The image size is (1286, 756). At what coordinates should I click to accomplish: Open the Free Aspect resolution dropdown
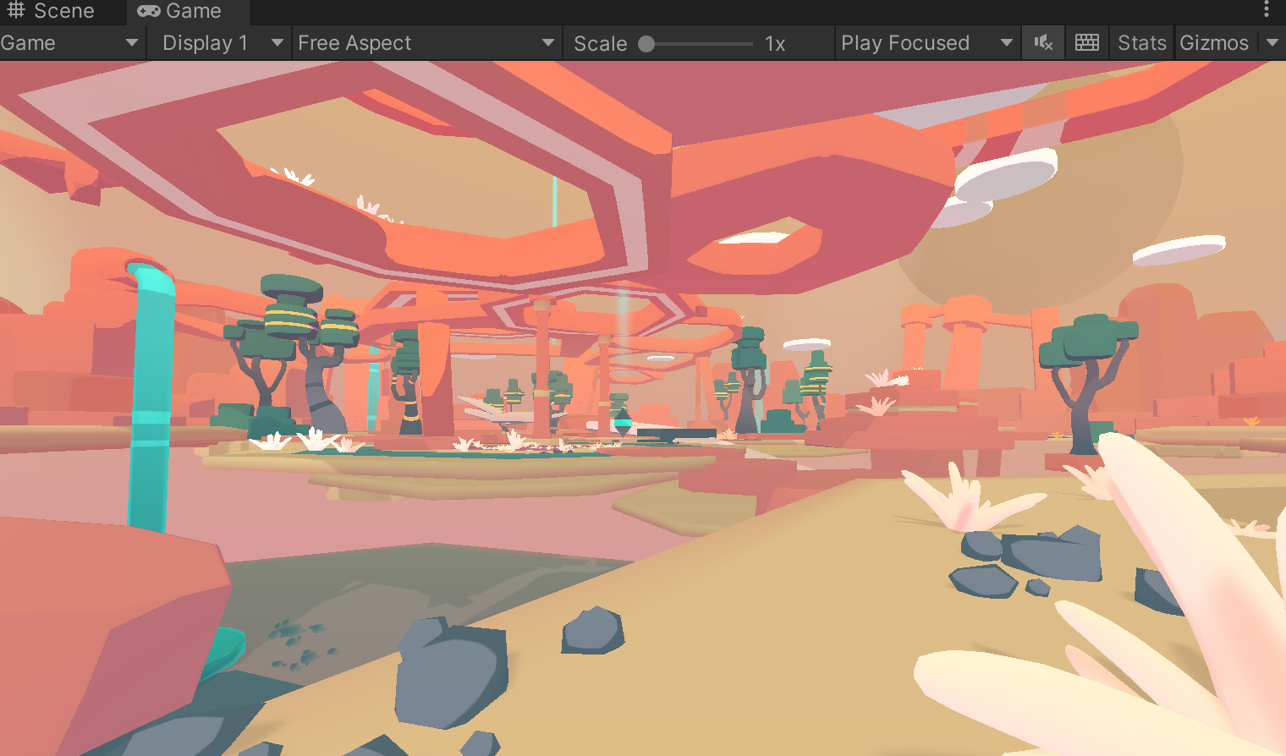coord(426,42)
